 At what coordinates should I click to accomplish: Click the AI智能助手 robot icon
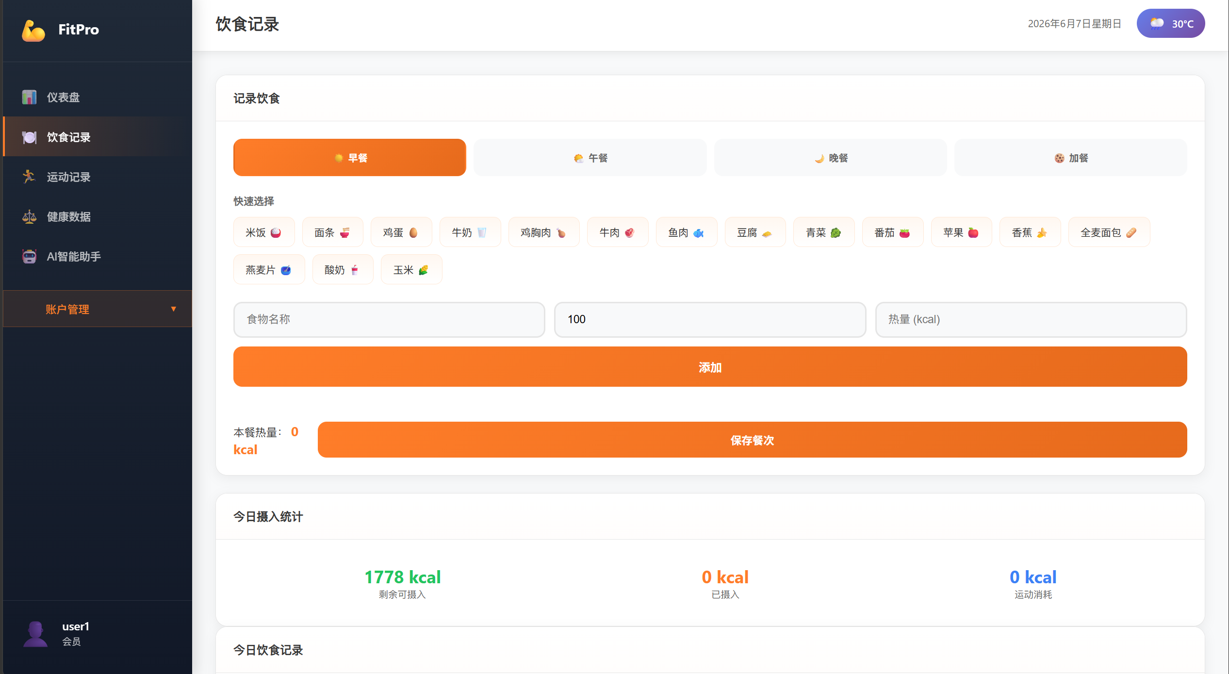pos(29,256)
